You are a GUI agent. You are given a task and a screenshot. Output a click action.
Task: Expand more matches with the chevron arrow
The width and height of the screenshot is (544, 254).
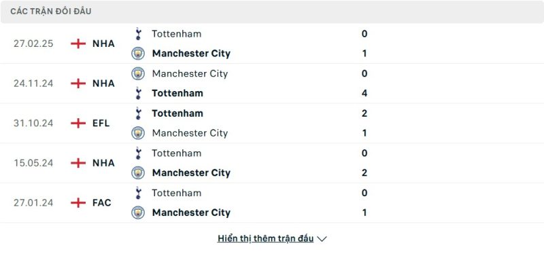point(322,239)
